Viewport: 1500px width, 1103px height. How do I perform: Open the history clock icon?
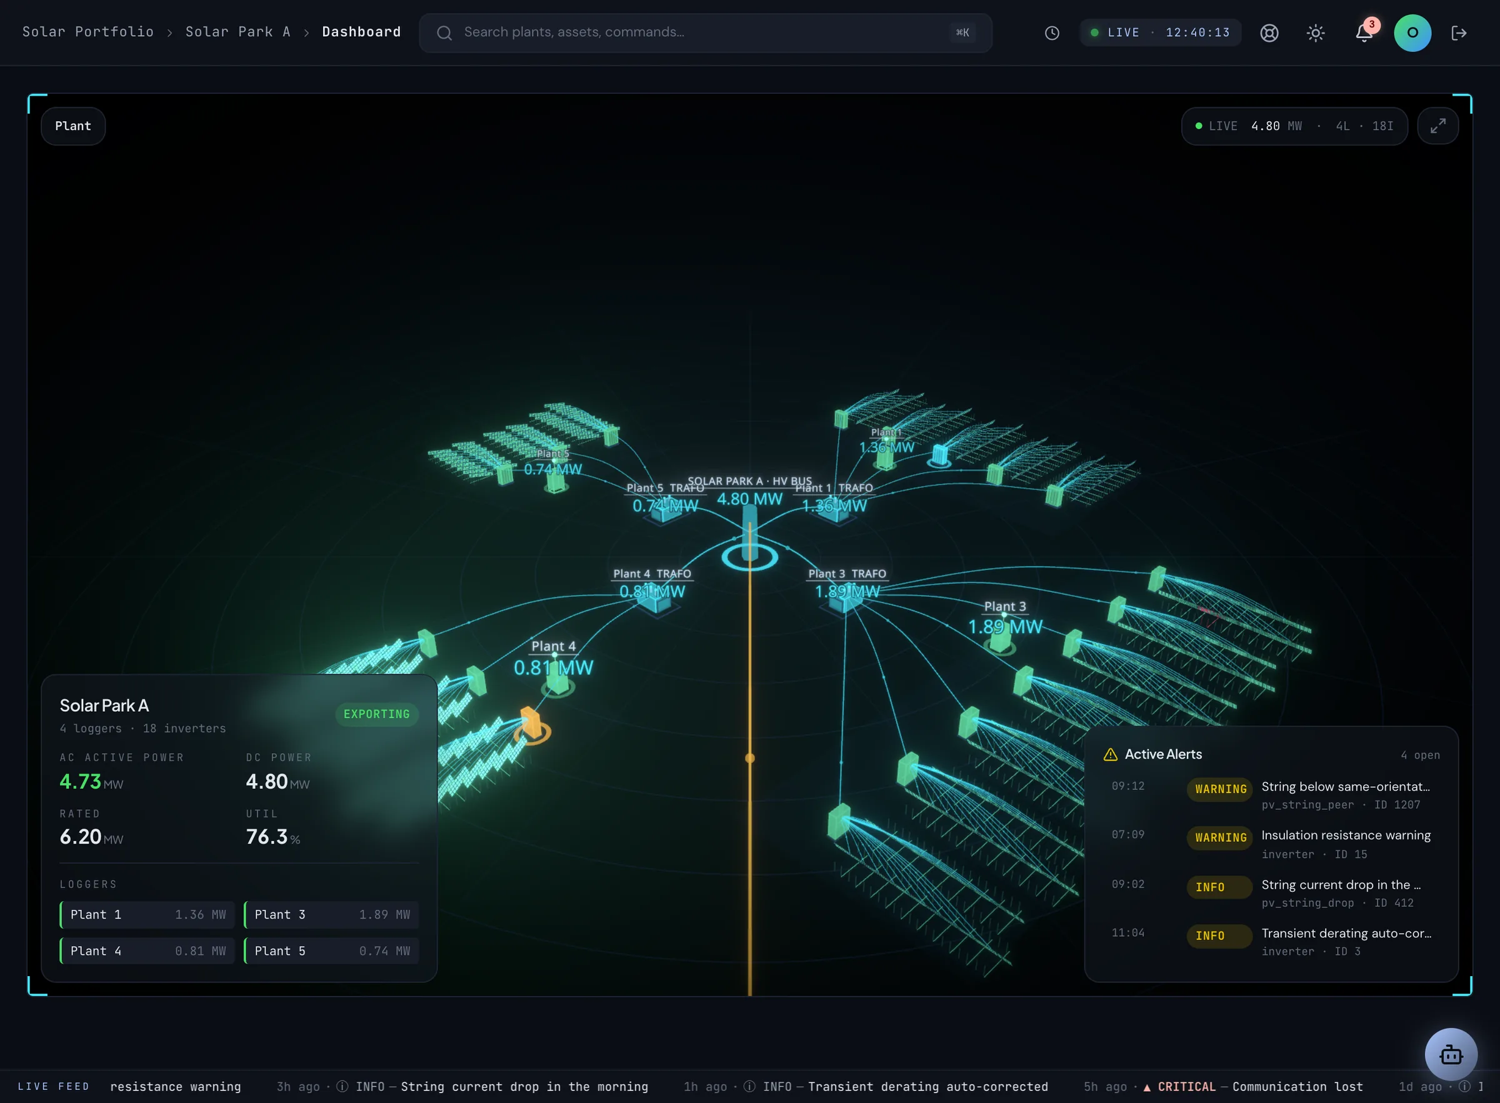[1051, 32]
